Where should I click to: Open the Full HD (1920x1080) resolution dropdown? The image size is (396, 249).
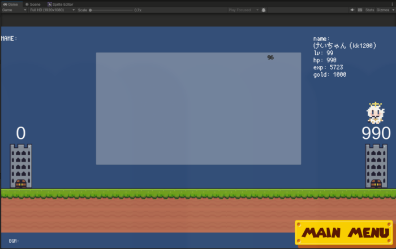52,10
